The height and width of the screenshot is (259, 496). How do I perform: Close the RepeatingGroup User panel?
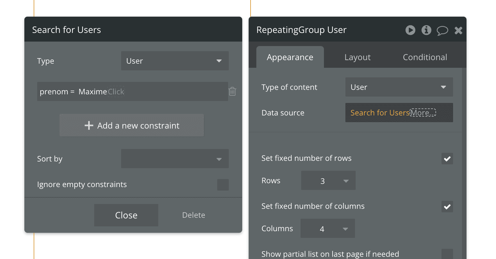[x=459, y=30]
